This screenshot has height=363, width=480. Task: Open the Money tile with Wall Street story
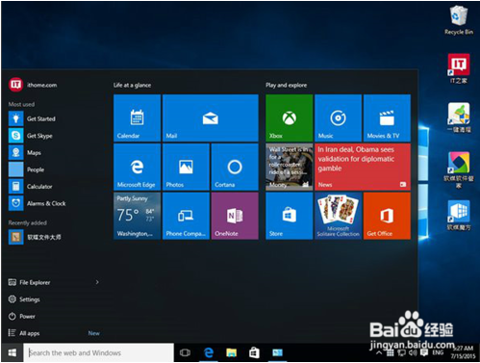(290, 167)
